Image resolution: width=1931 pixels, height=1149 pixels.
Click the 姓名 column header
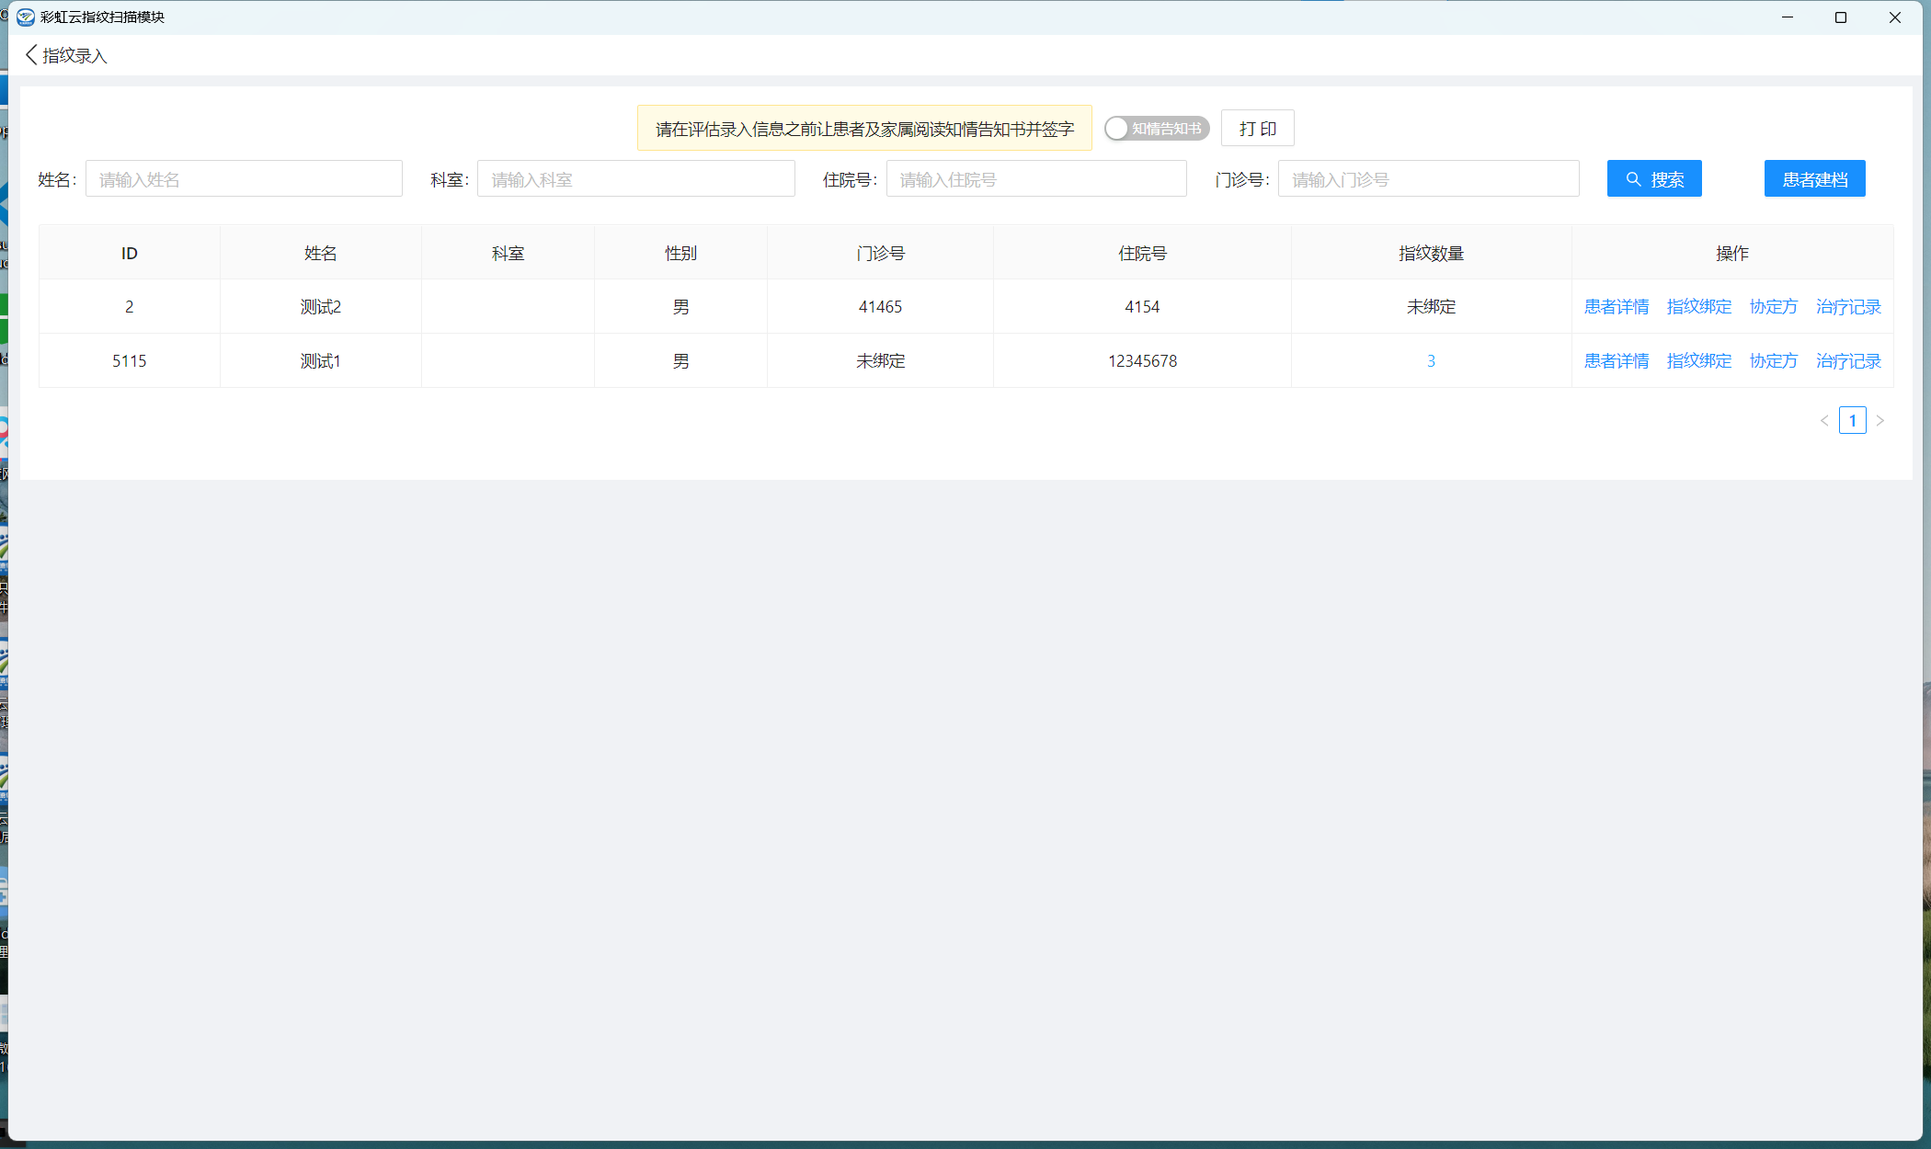pos(321,254)
